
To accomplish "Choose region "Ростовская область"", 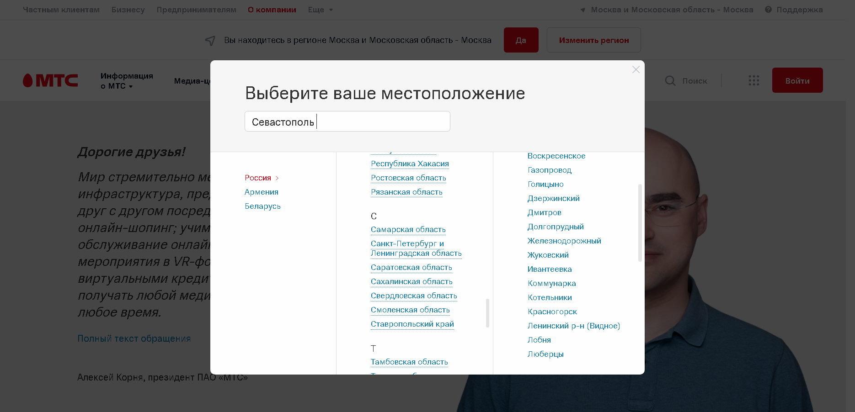I will point(408,178).
